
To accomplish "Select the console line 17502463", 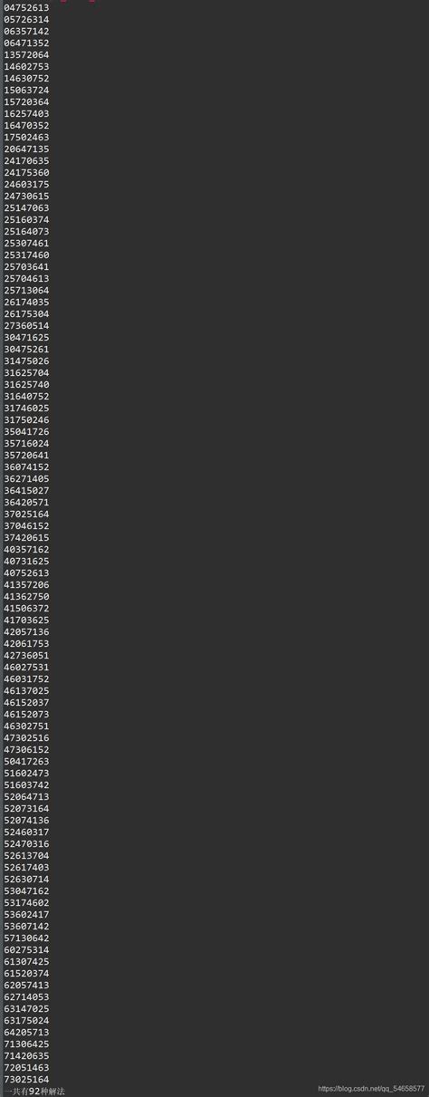I will 26,137.
